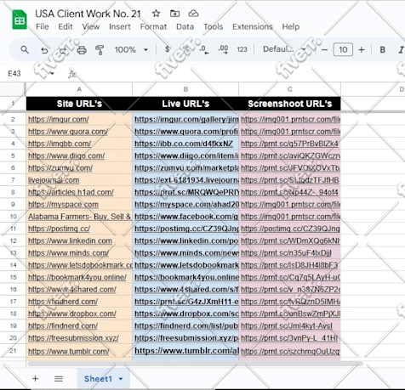Screen dimensions: 405x390
Task: Open the www.facebook.com live link
Action: (186, 217)
